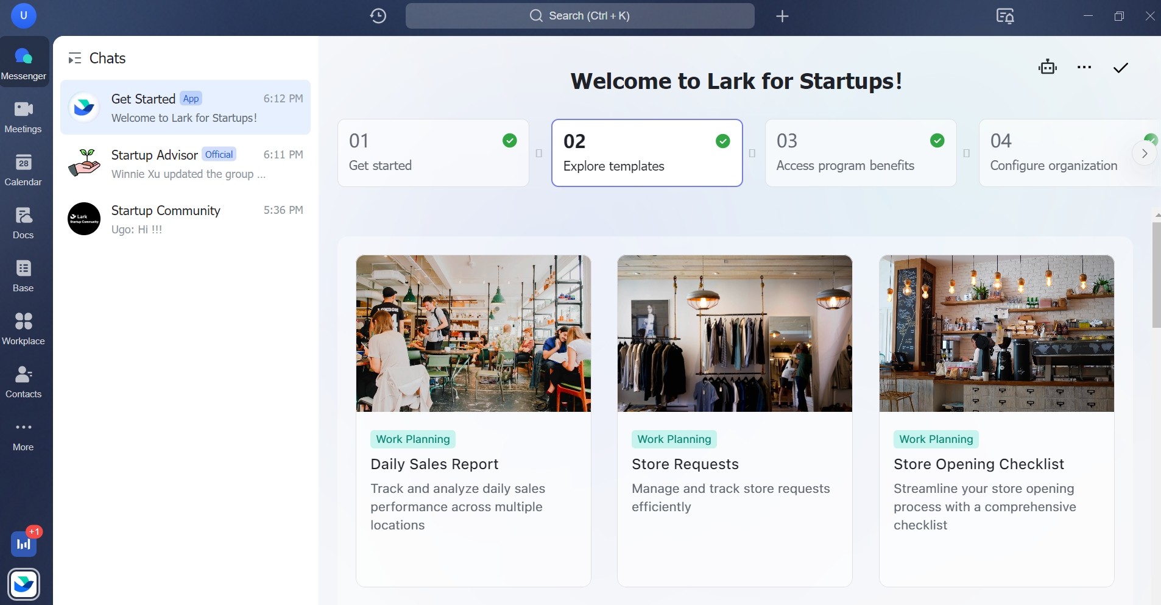
Task: Click the Official tag next to Startup Advisor
Action: [219, 155]
